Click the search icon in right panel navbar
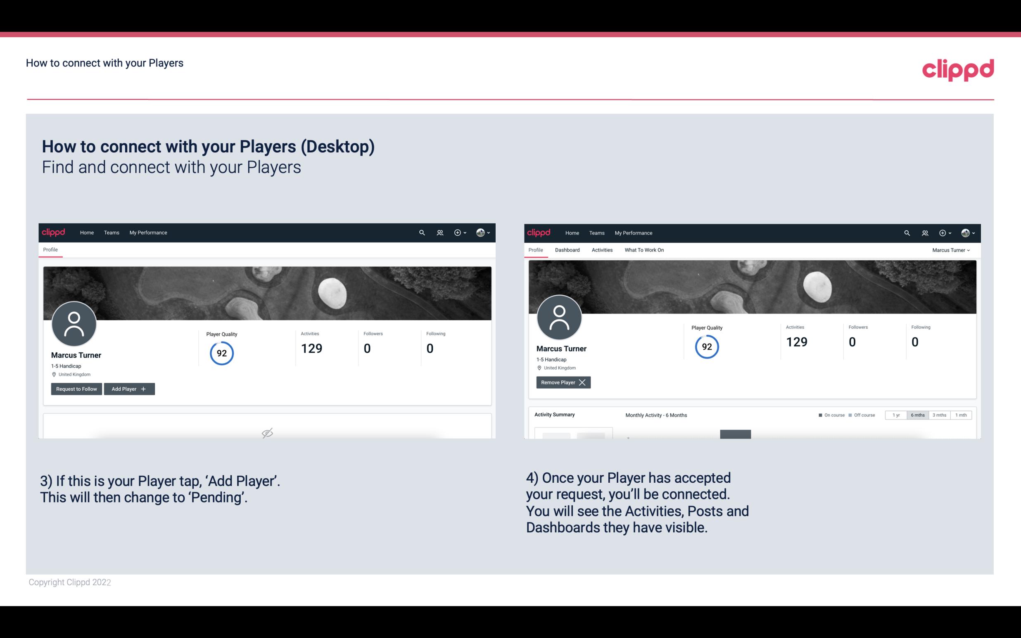The height and width of the screenshot is (638, 1021). (x=906, y=232)
